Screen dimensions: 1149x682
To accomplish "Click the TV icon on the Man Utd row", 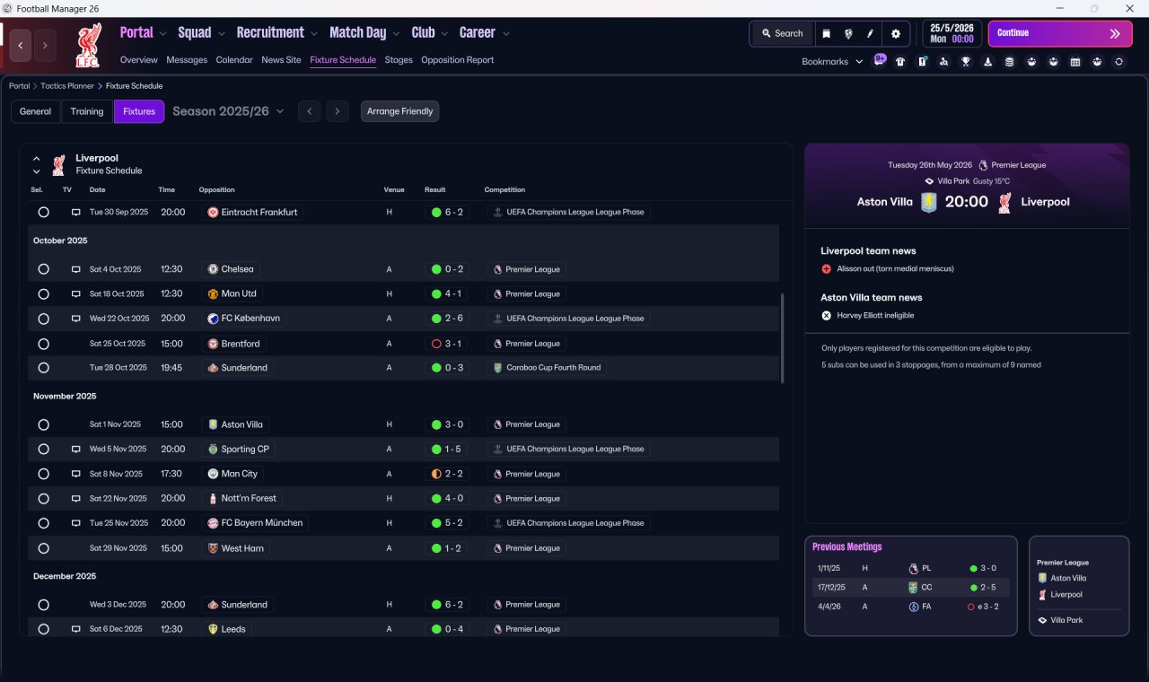I will tap(76, 293).
